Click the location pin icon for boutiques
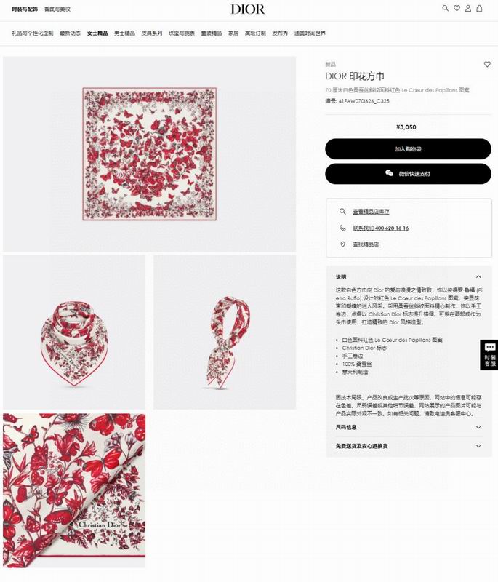 click(342, 244)
